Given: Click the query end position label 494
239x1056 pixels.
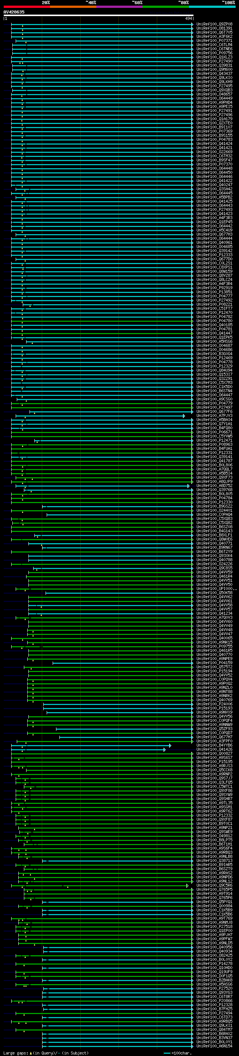Looking at the screenshot, I should [x=188, y=18].
